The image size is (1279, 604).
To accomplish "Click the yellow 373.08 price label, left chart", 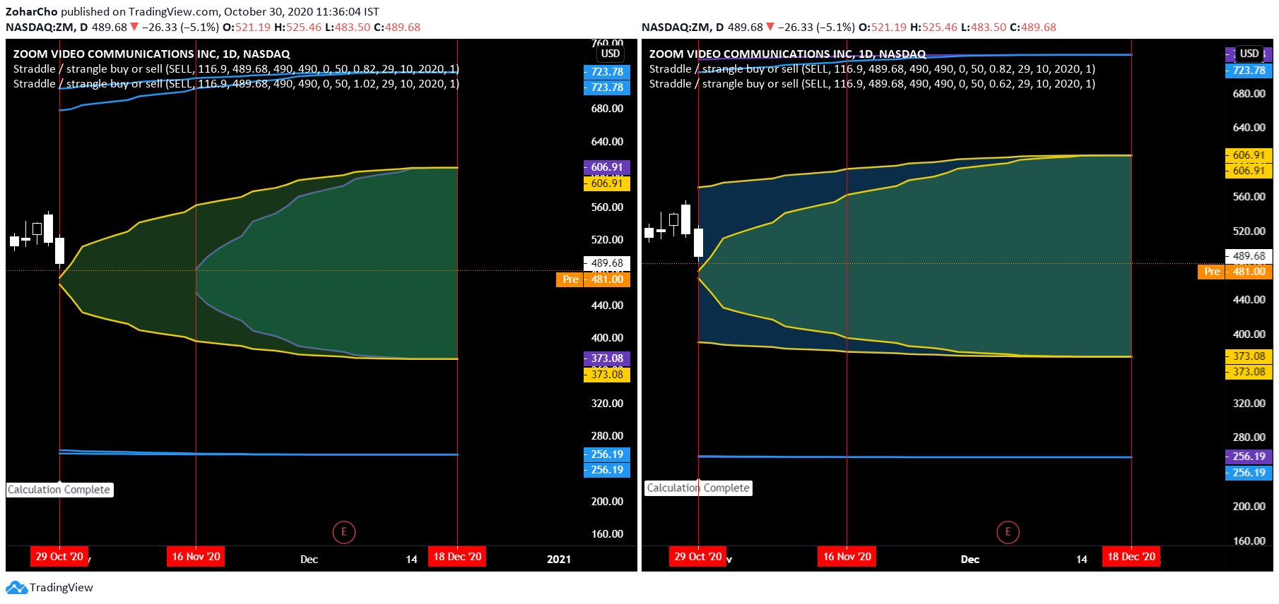I will pyautogui.click(x=607, y=374).
